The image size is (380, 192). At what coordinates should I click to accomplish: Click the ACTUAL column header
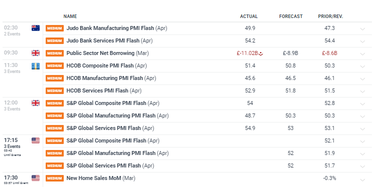click(249, 16)
